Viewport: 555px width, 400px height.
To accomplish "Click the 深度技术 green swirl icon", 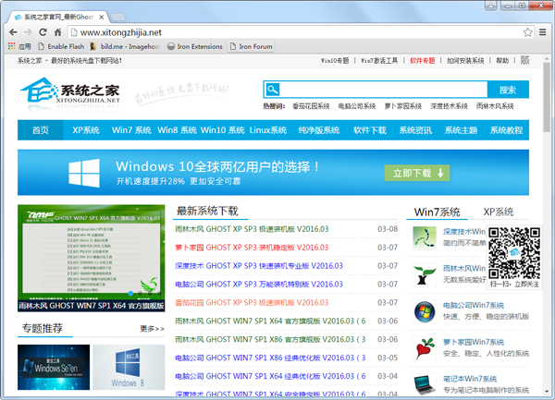I will pyautogui.click(x=425, y=237).
